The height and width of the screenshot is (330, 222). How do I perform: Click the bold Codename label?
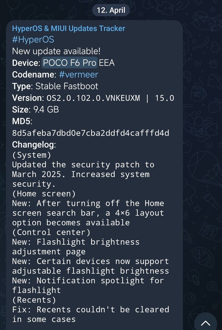(x=33, y=75)
